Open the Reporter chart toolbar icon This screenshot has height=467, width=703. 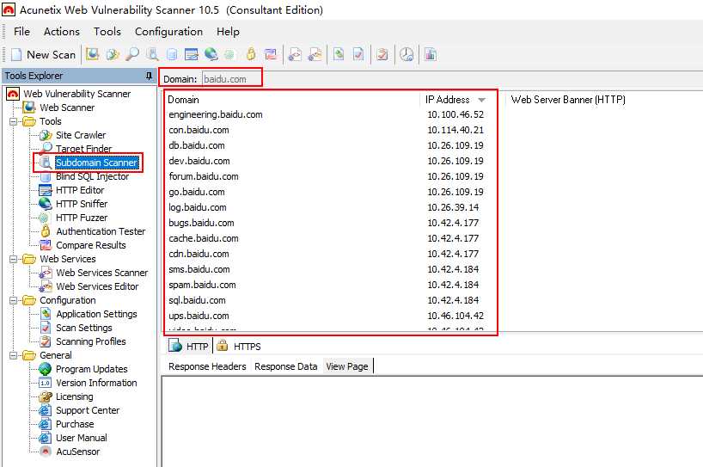click(431, 54)
